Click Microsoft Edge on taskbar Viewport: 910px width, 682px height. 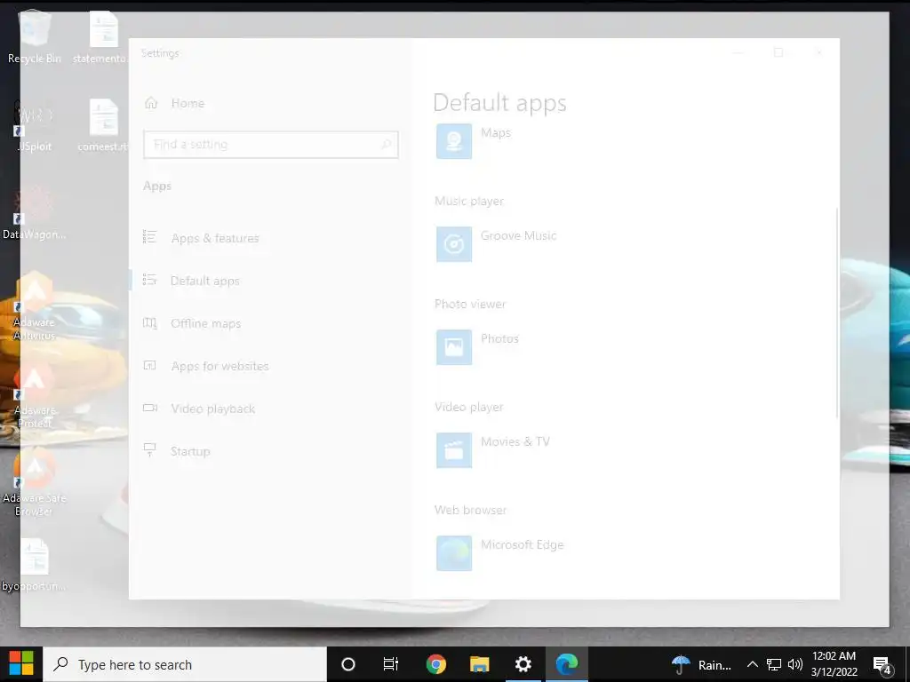566,664
